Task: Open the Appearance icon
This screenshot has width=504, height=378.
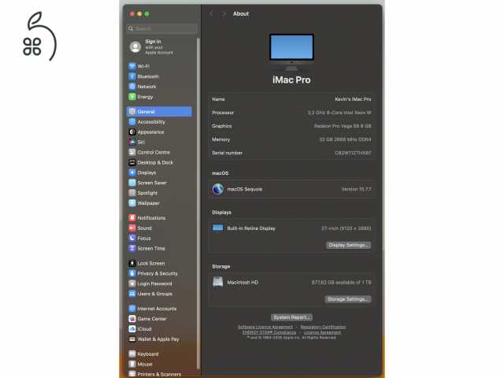Action: coord(132,132)
